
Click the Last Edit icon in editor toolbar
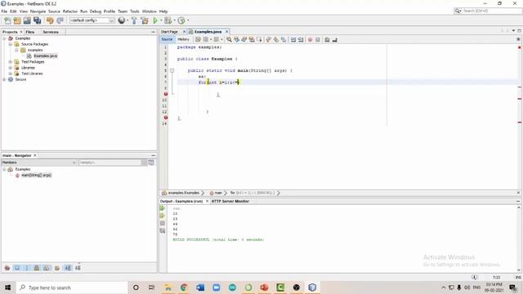point(198,40)
